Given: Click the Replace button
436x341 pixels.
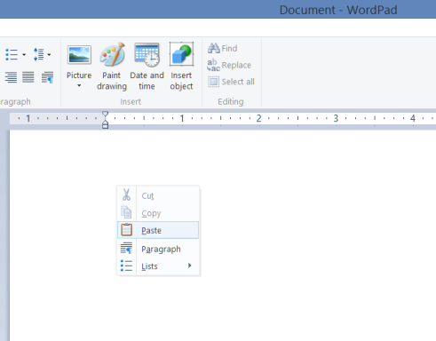Looking at the screenshot, I should pyautogui.click(x=229, y=65).
